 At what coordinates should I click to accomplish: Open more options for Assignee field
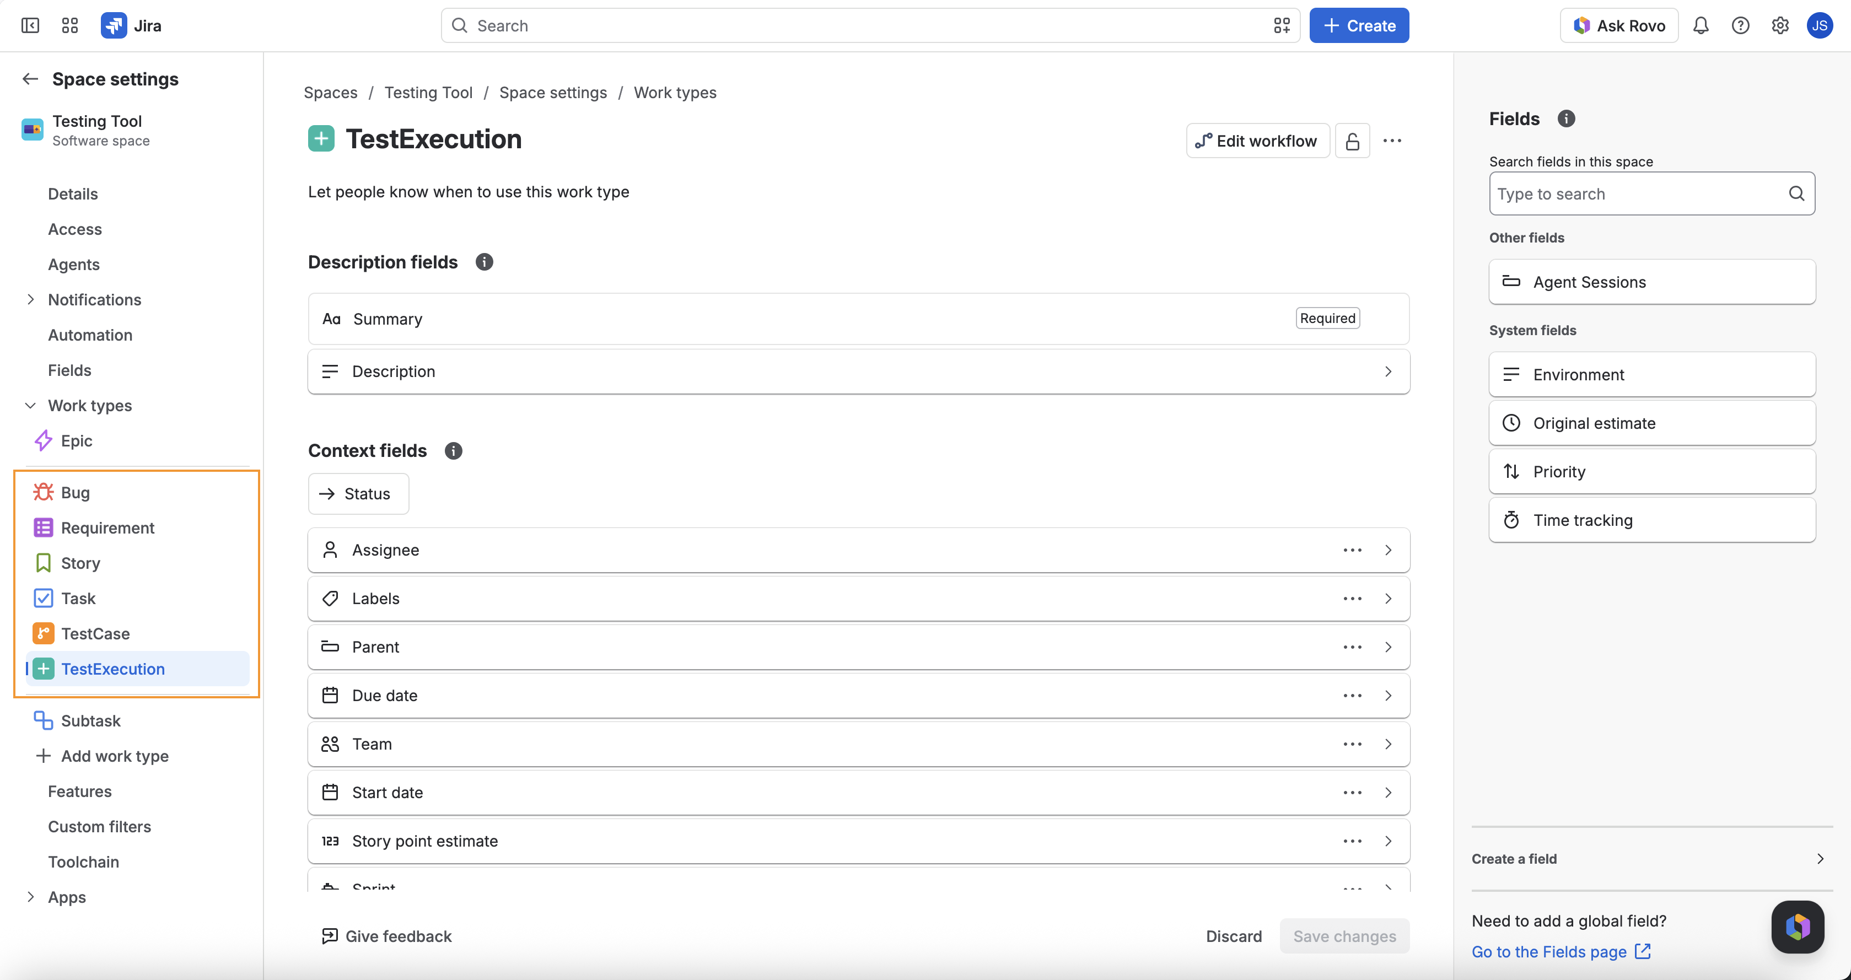point(1352,550)
